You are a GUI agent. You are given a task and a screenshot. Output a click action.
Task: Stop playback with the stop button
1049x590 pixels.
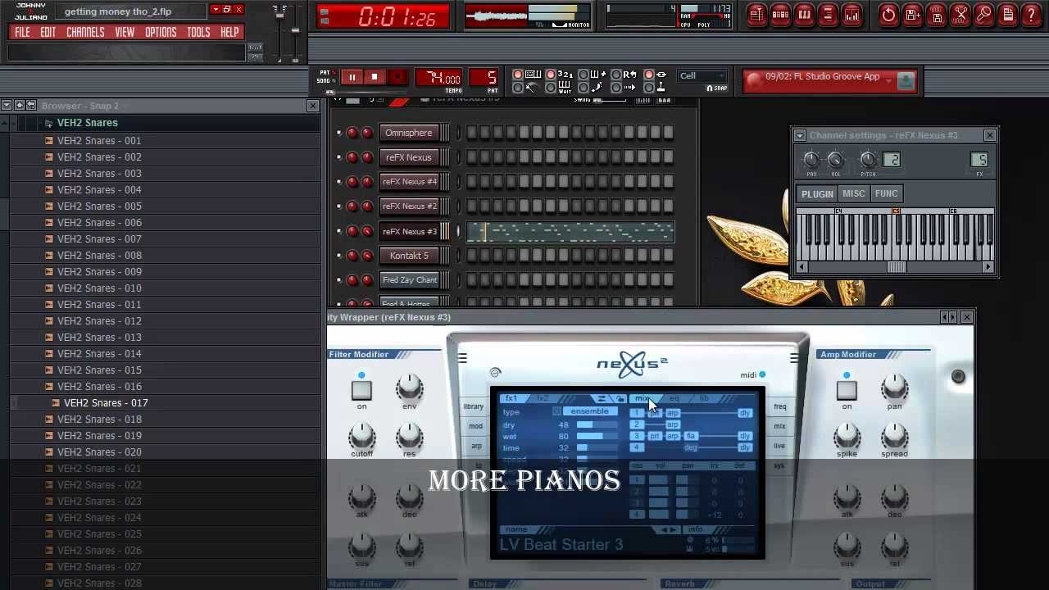pos(375,77)
